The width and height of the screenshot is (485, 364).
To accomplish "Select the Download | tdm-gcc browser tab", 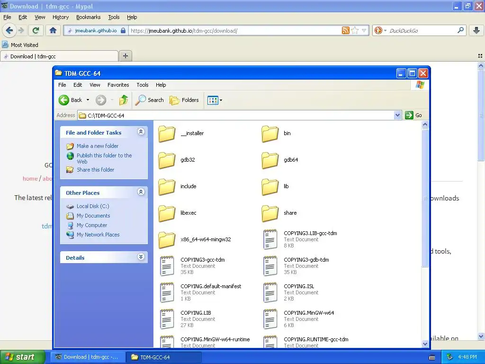I will click(59, 56).
